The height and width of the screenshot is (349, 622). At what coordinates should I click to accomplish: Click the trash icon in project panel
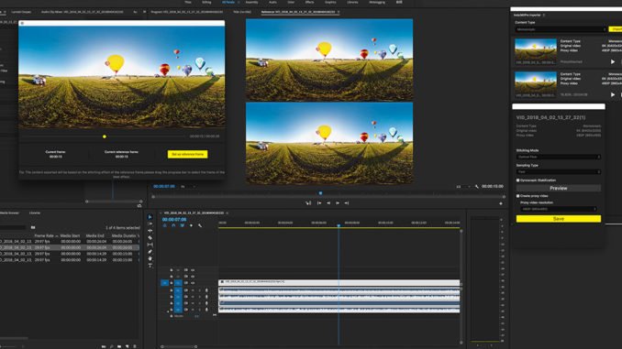click(135, 346)
